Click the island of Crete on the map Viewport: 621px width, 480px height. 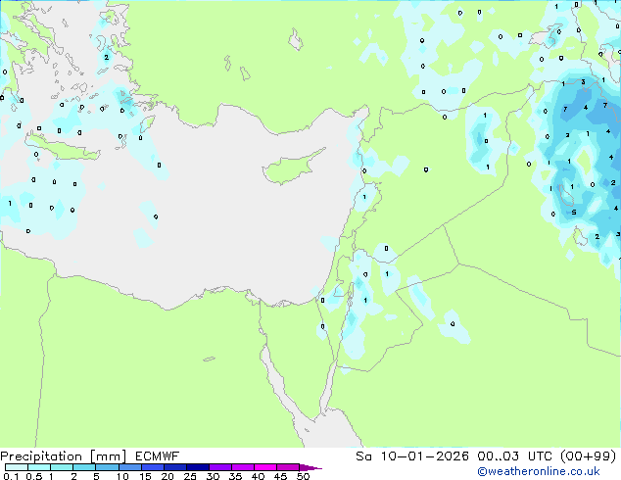pos(63,147)
